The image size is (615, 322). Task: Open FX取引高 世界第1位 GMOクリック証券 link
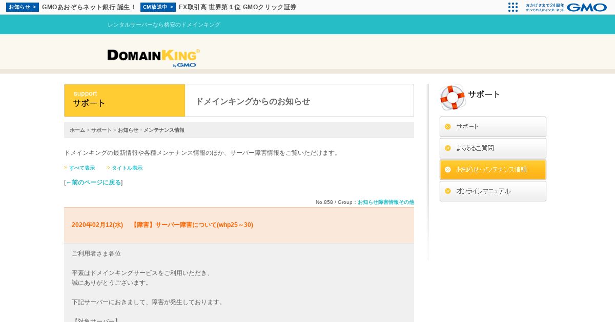pyautogui.click(x=237, y=7)
